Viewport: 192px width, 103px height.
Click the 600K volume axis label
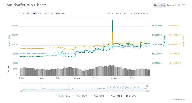pos(15,69)
